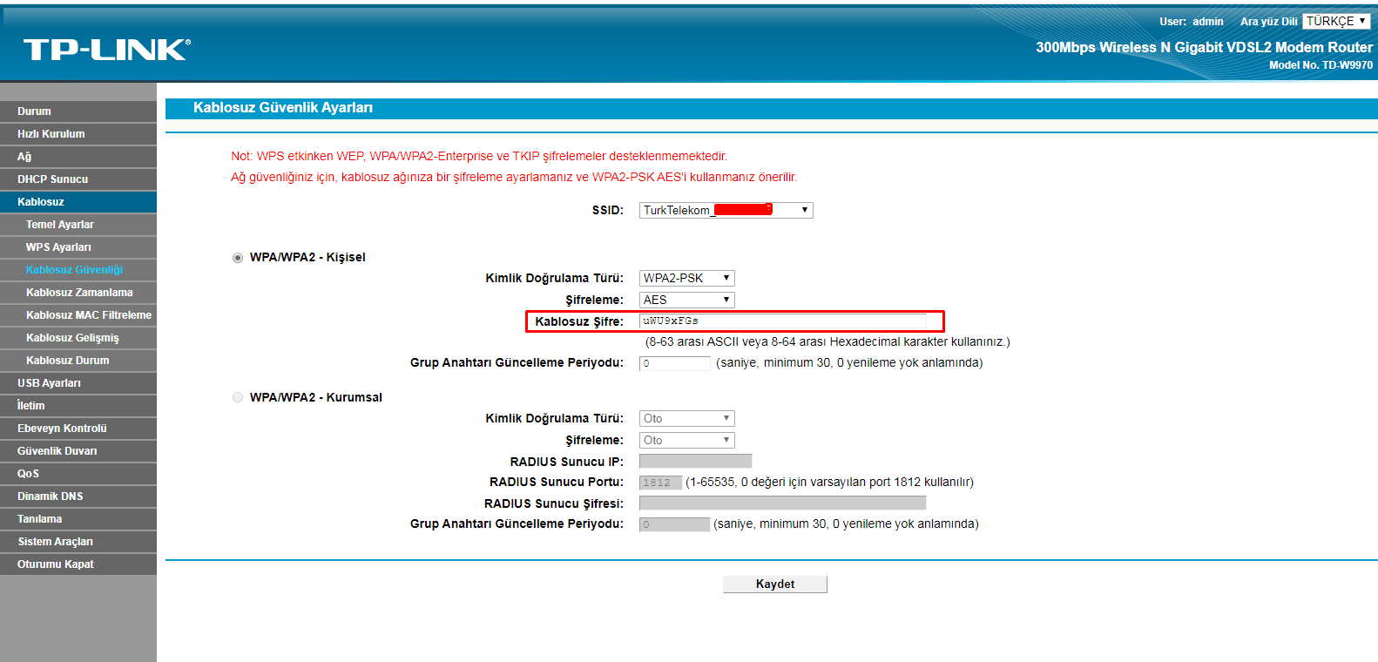Open Kişisel Şifreleme AES dropdown
1378x662 pixels.
click(686, 300)
